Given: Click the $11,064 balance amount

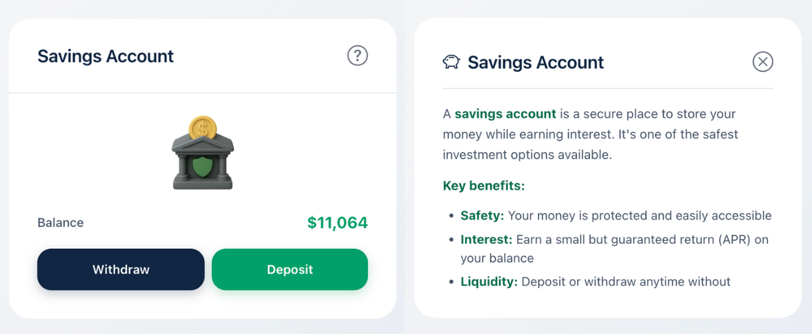Looking at the screenshot, I should pyautogui.click(x=337, y=223).
